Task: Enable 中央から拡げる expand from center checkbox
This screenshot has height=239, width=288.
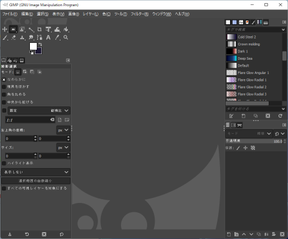Action: pos(4,102)
